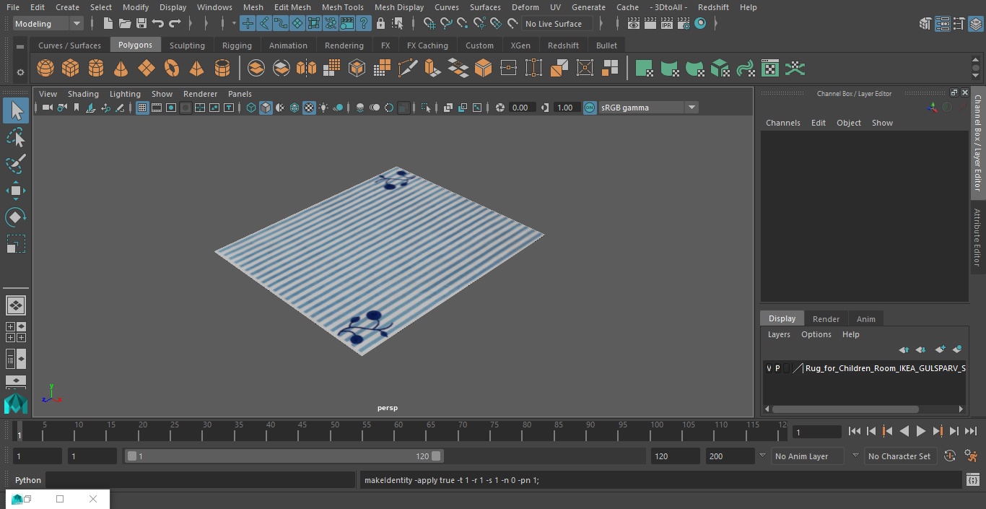The image size is (986, 509).
Task: Create a polygon pyramid from the shelf
Action: tap(197, 69)
